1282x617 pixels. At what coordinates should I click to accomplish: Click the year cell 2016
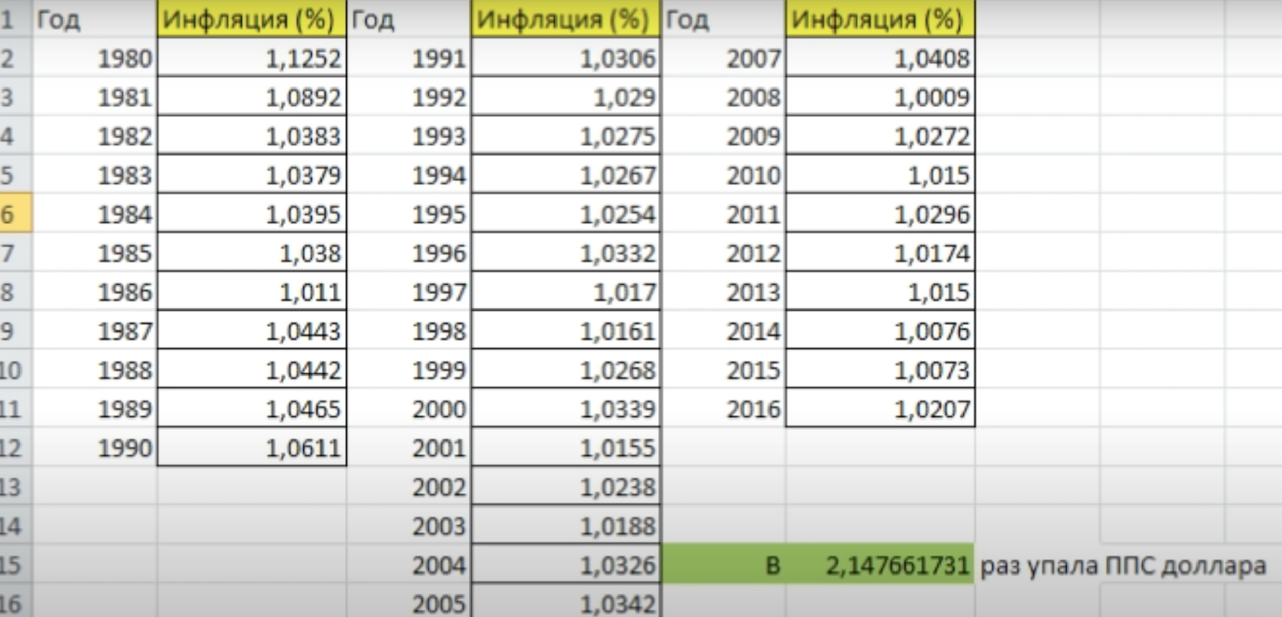coord(723,408)
